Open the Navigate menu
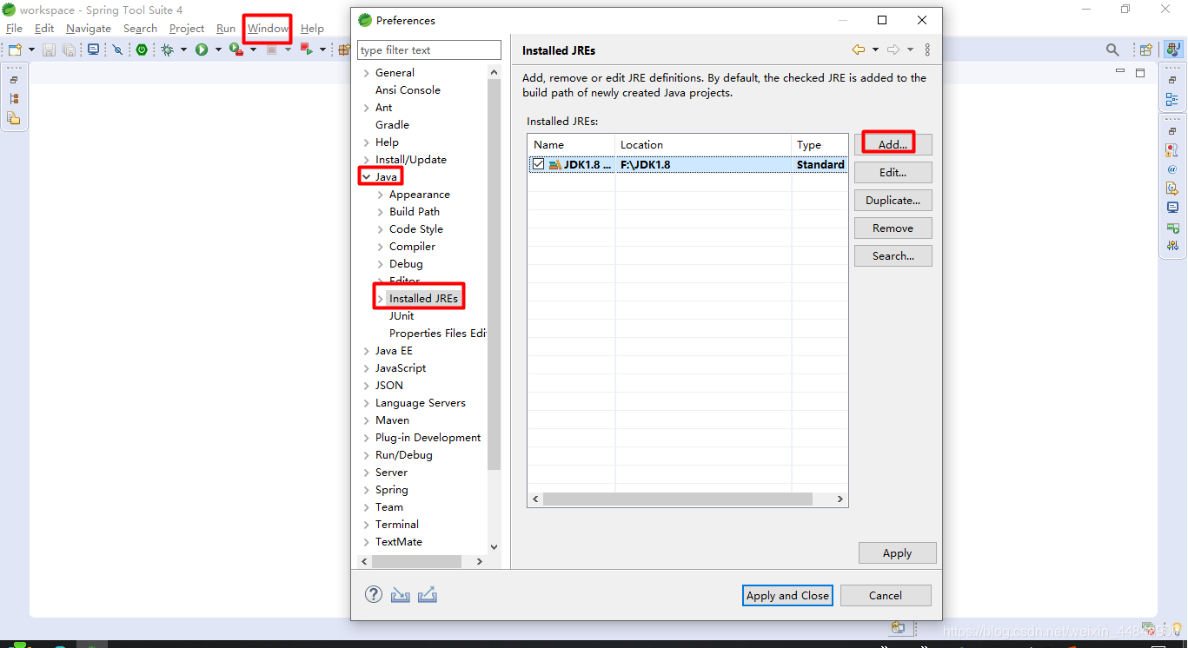This screenshot has width=1188, height=648. pos(89,29)
